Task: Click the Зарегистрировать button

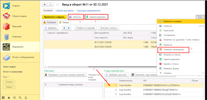Action: pos(96,17)
